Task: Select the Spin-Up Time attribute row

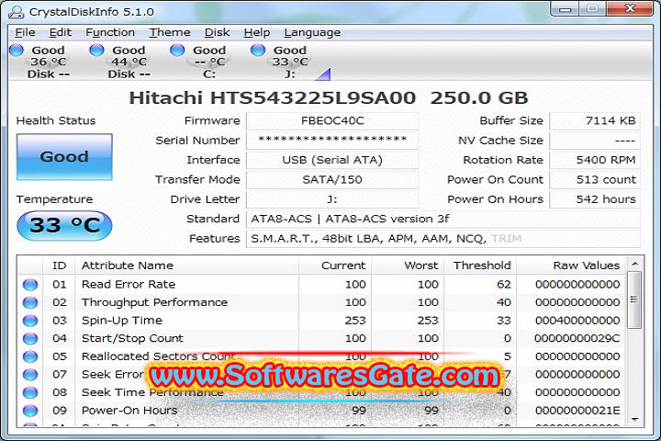Action: 321,321
